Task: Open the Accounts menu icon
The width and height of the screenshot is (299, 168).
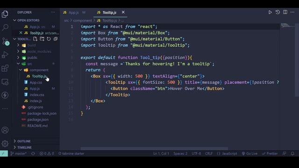Action: [5, 130]
